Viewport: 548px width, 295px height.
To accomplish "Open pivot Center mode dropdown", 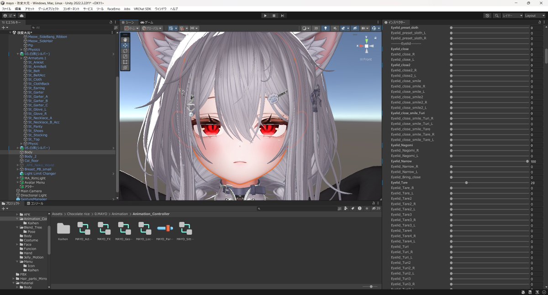I will tap(132, 28).
